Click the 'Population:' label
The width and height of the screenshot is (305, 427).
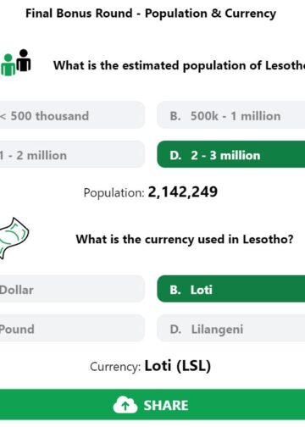point(114,193)
